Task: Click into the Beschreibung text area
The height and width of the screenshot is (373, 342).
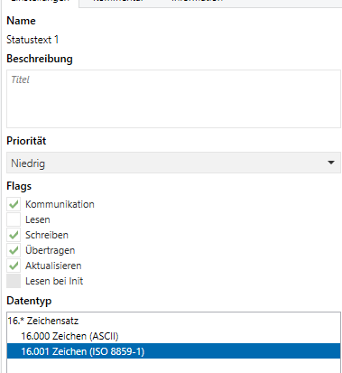Action: click(173, 98)
